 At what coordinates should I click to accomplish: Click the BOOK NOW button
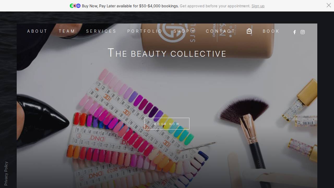tap(167, 124)
